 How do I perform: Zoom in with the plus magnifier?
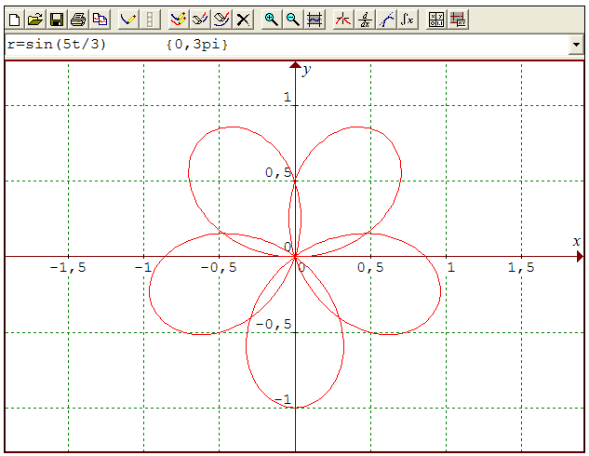[x=271, y=20]
